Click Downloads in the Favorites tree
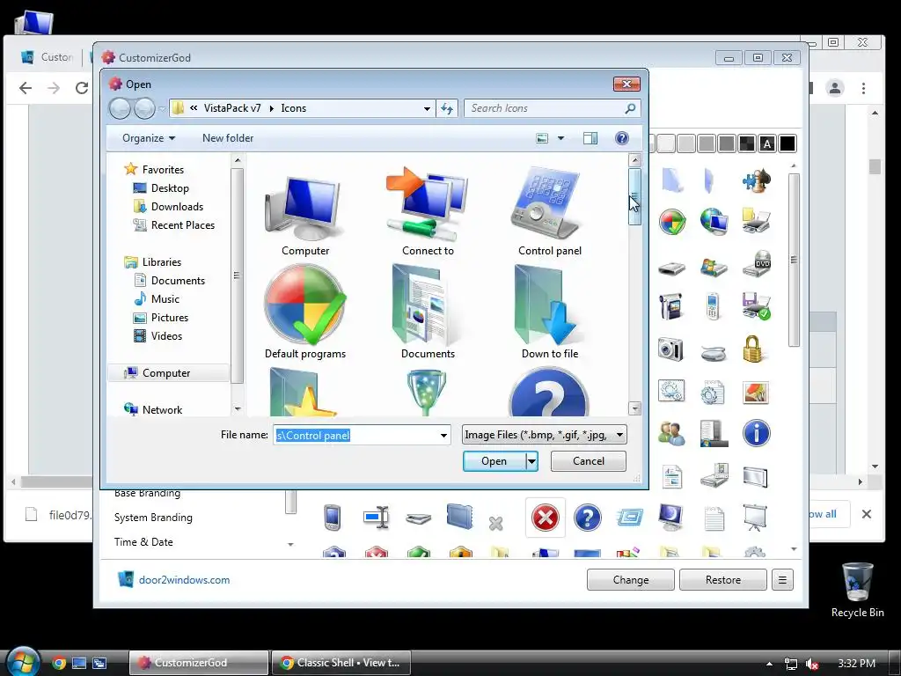Viewport: 901px width, 676px height. 177,207
